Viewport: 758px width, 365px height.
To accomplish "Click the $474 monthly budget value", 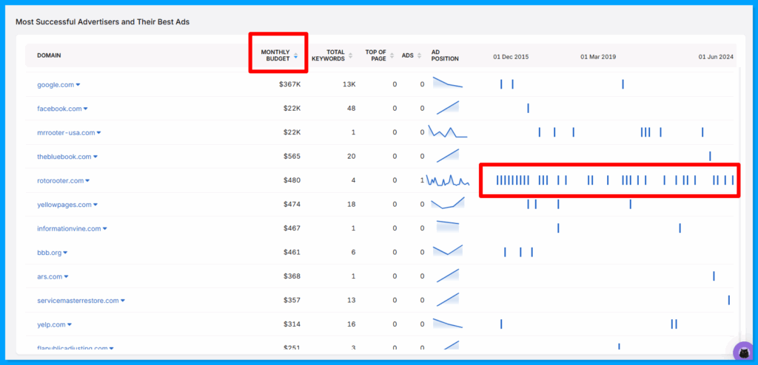I will pos(292,204).
